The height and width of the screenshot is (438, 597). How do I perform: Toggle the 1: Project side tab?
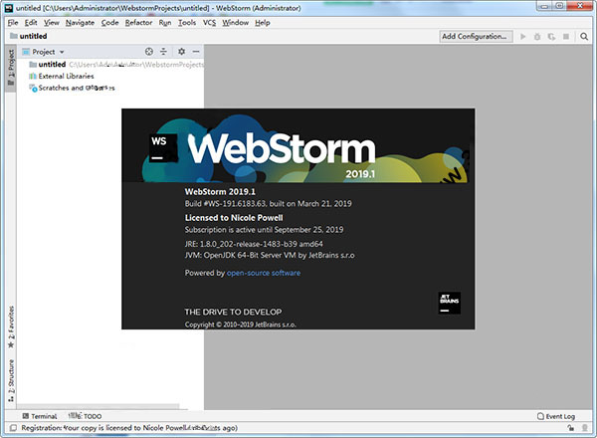(x=11, y=68)
